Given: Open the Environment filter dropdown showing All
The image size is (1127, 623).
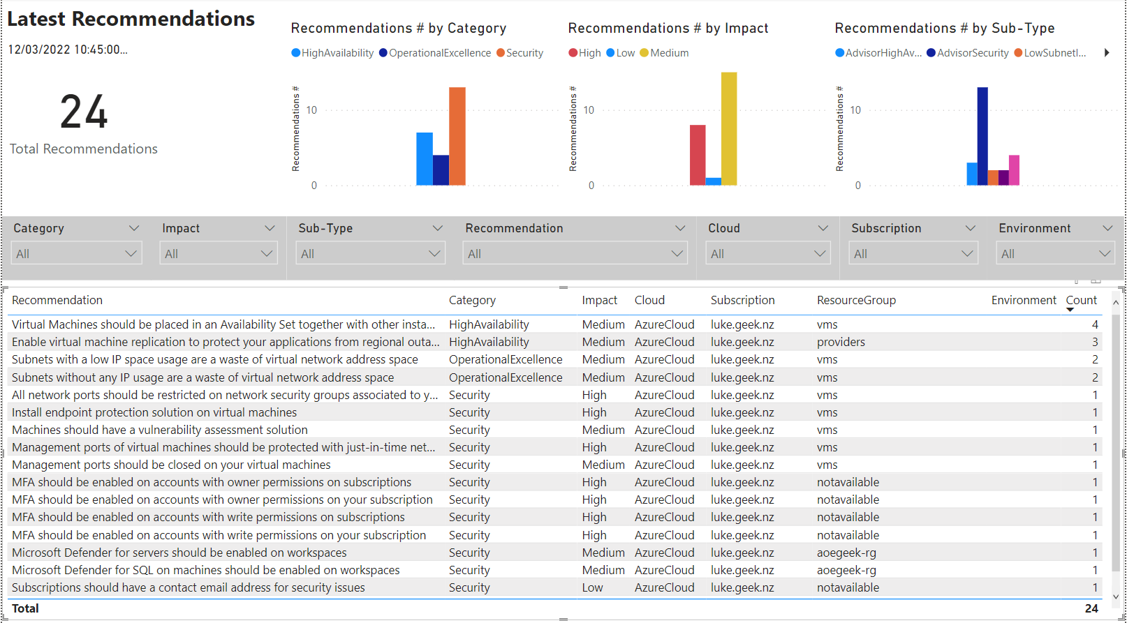Looking at the screenshot, I should point(1056,253).
